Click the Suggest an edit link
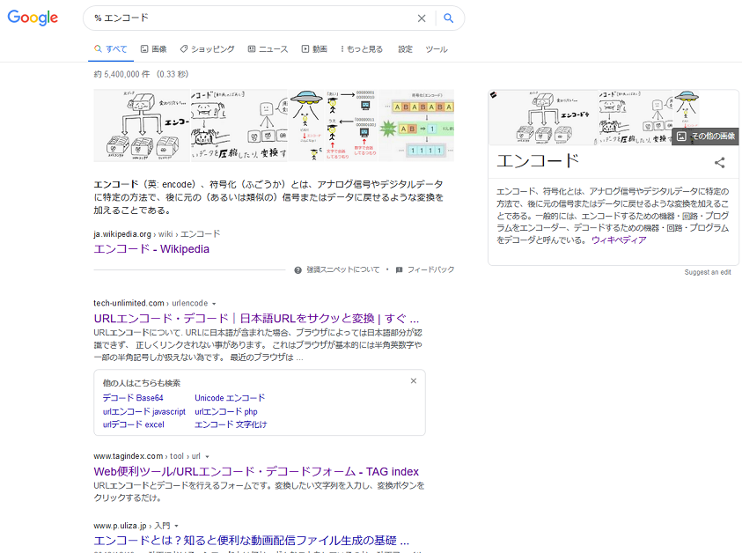 708,271
